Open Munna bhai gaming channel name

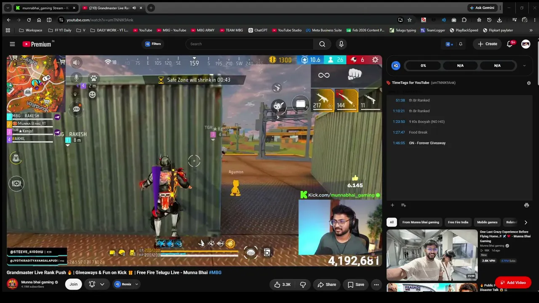coord(37,282)
